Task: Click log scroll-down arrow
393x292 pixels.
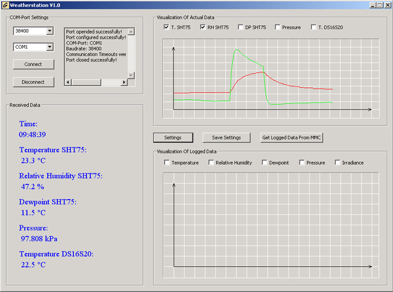Action: [x=131, y=75]
